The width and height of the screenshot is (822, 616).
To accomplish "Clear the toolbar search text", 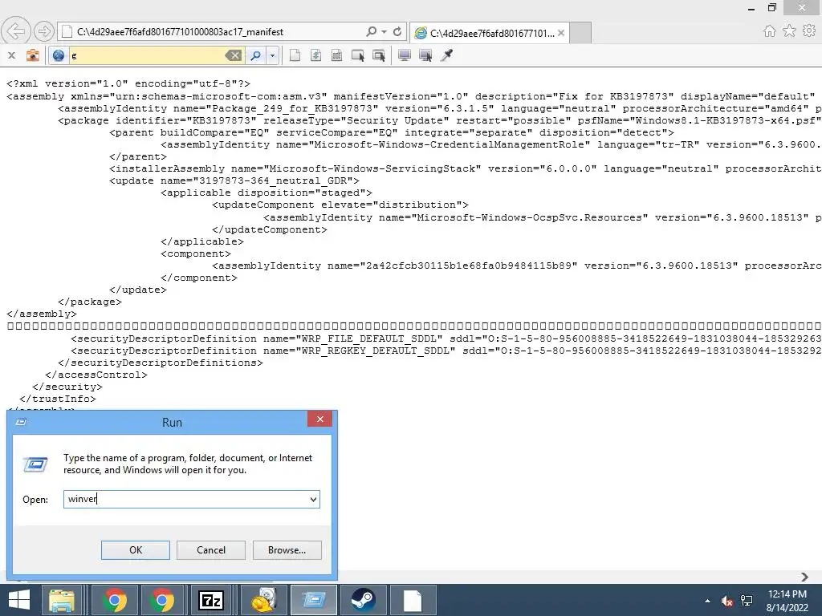I will tap(234, 55).
